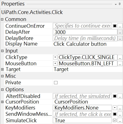123x124 pixels.
Task: Expand the Target property node
Action: (x=2, y=69)
